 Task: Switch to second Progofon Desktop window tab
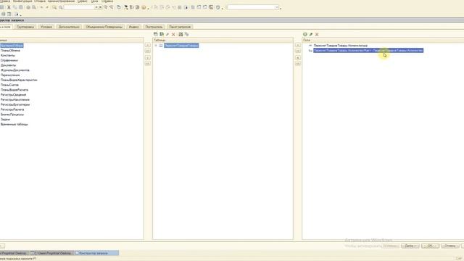51,253
